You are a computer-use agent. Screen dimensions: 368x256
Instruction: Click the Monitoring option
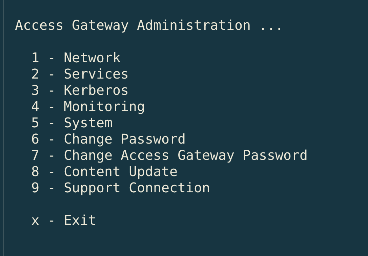pyautogui.click(x=104, y=107)
